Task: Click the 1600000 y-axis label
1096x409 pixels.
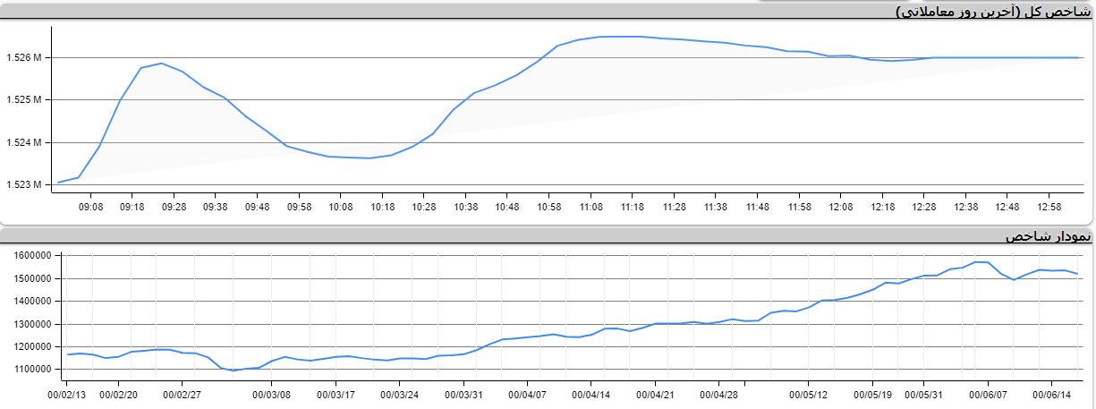Action: [31, 255]
